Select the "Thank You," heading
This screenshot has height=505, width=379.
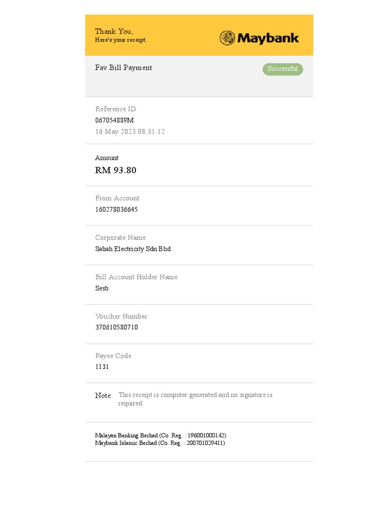(114, 31)
